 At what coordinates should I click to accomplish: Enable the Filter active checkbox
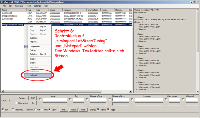coord(16,103)
